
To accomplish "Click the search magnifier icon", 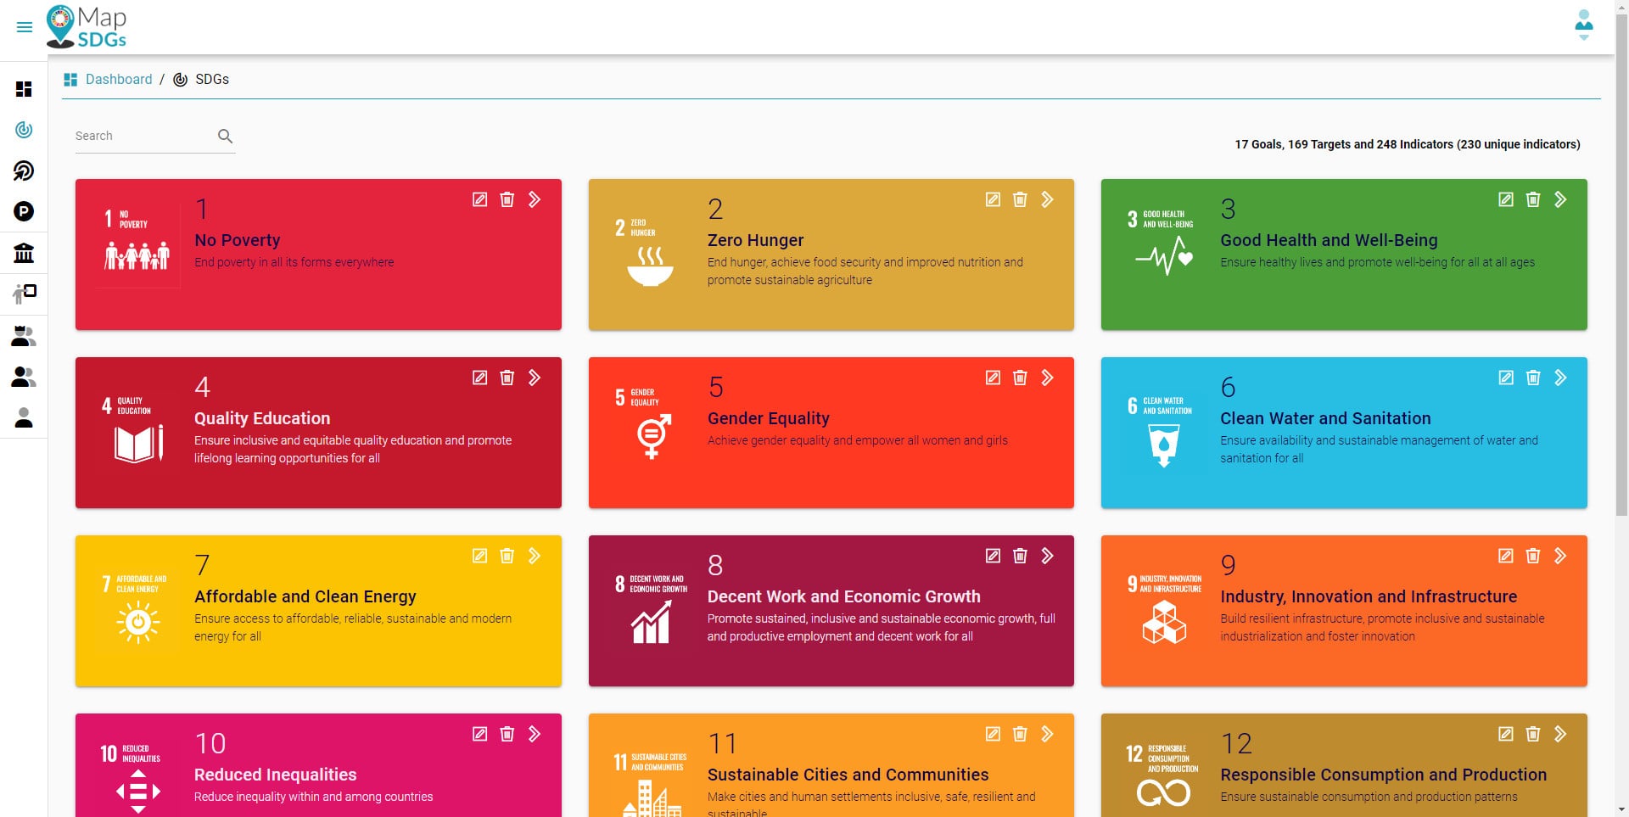I will coord(225,136).
